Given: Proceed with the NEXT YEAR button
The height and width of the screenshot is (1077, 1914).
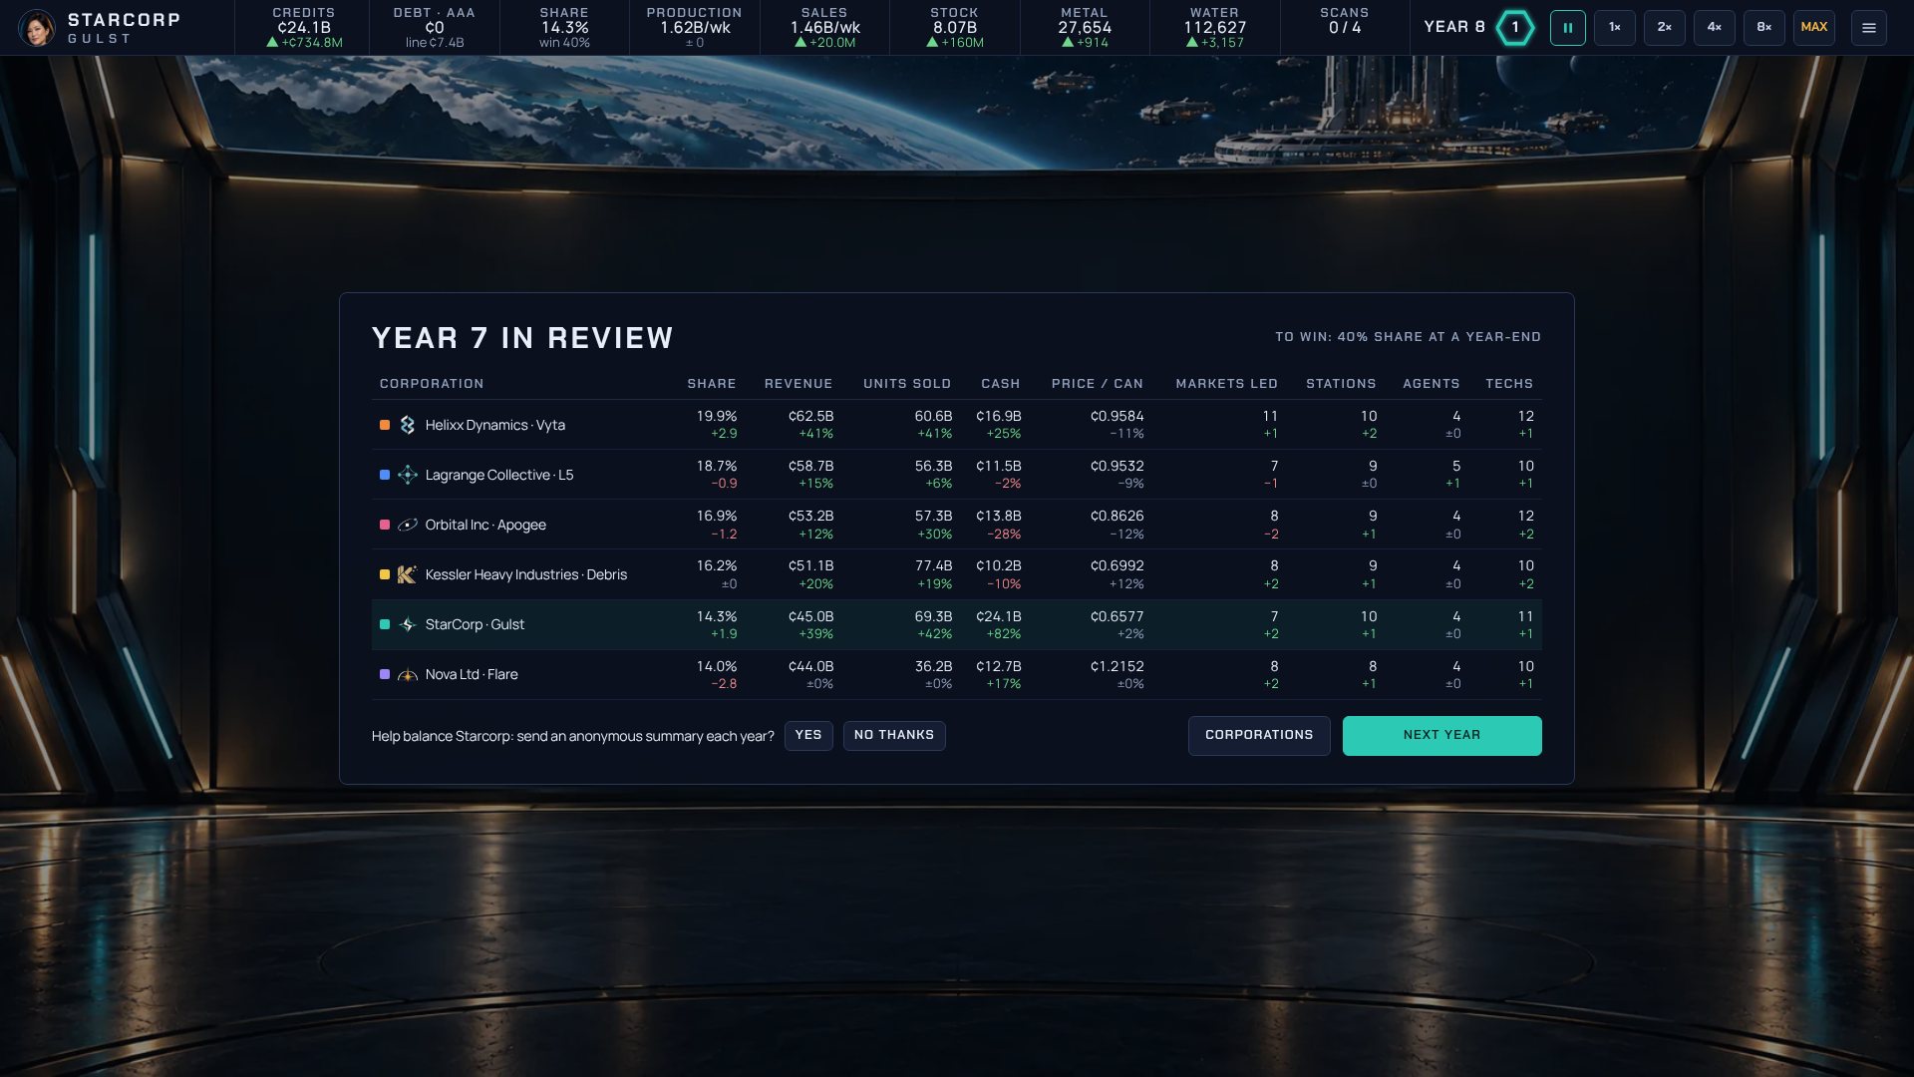Looking at the screenshot, I should (x=1441, y=736).
